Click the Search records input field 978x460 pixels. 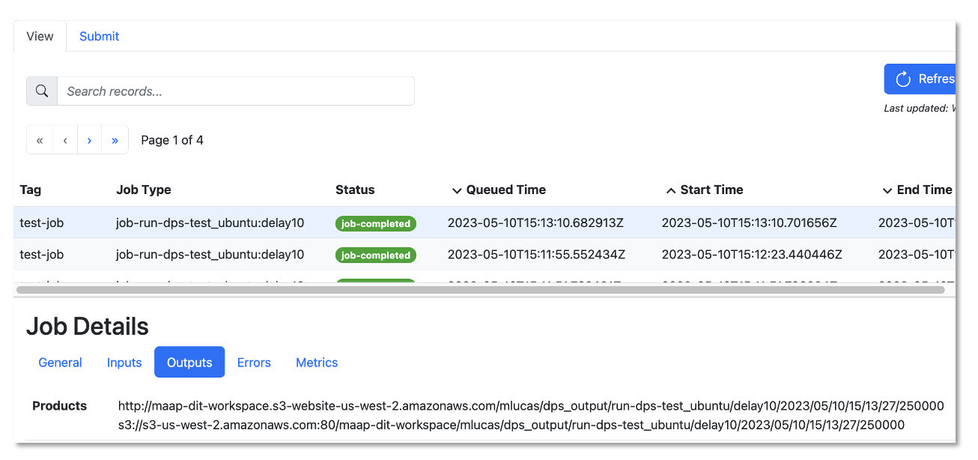236,91
